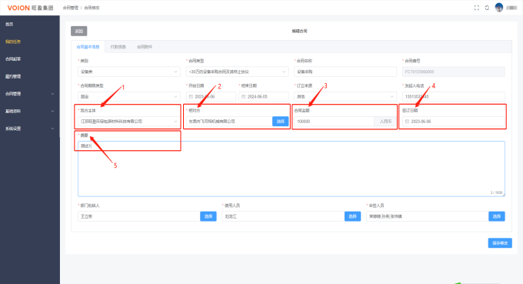Viewport: 523px width, 284px height.
Task: Expand 基础资料 in the sidebar
Action: (x=30, y=111)
